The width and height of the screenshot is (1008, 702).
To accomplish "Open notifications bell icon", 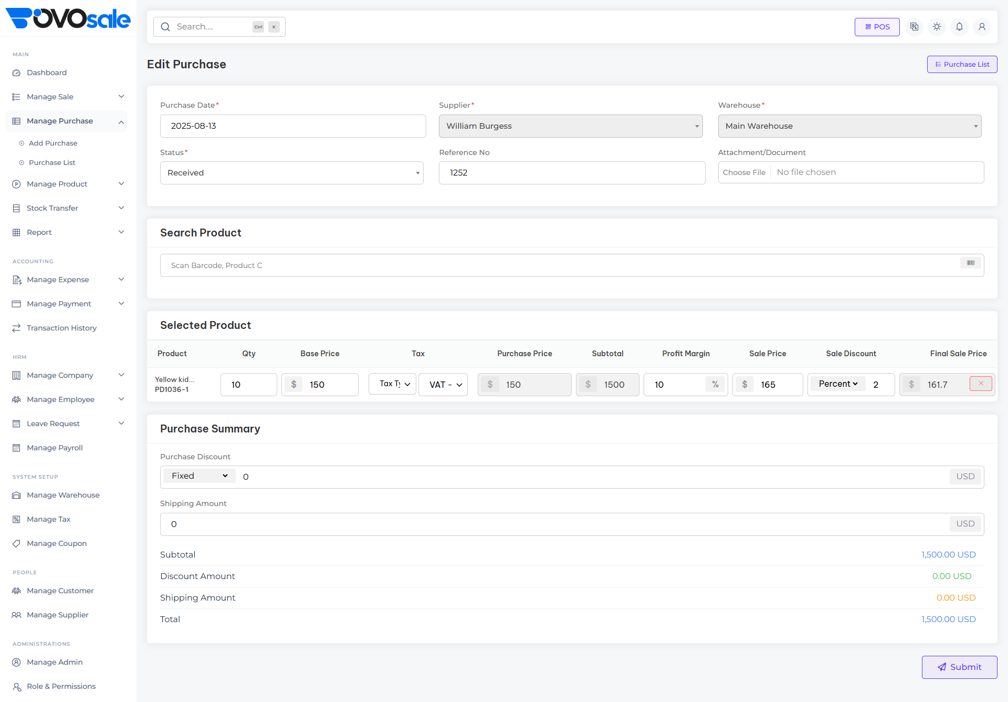I will (959, 27).
